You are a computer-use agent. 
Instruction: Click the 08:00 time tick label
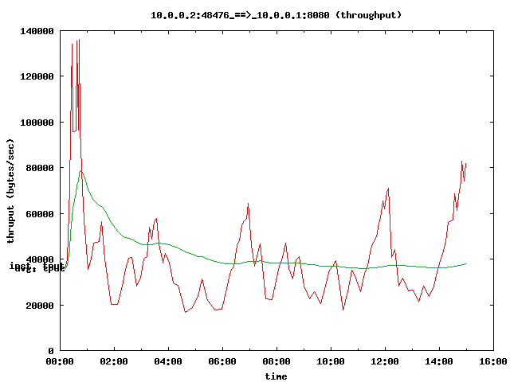277,362
